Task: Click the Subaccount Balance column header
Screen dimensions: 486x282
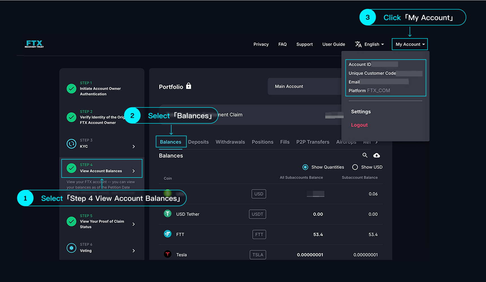Action: 360,177
